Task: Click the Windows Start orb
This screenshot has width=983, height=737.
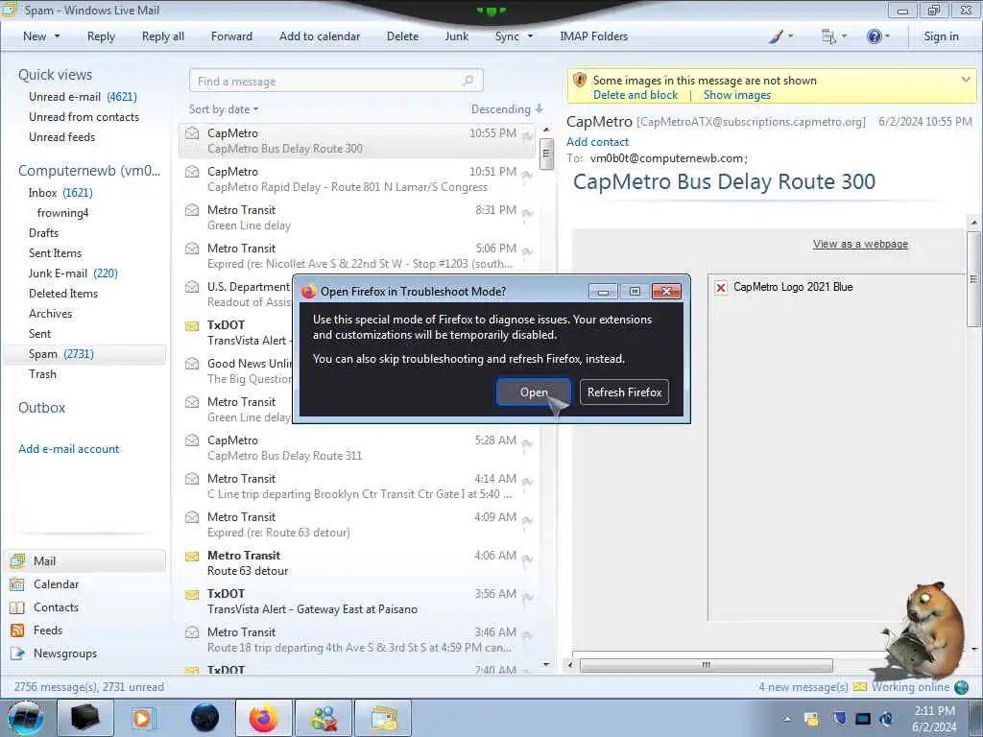Action: click(x=26, y=718)
